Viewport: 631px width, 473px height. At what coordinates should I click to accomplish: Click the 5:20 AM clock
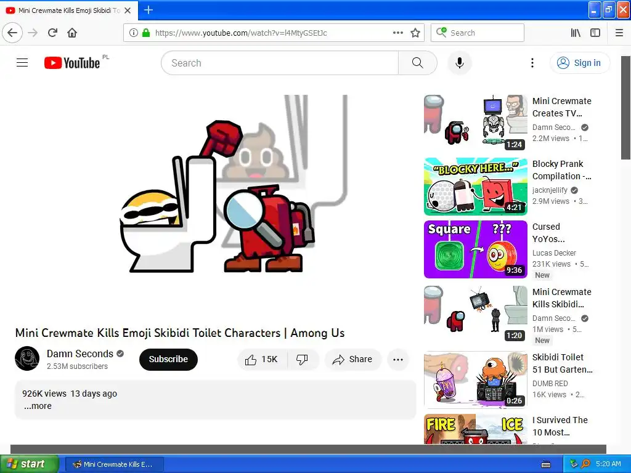[608, 464]
